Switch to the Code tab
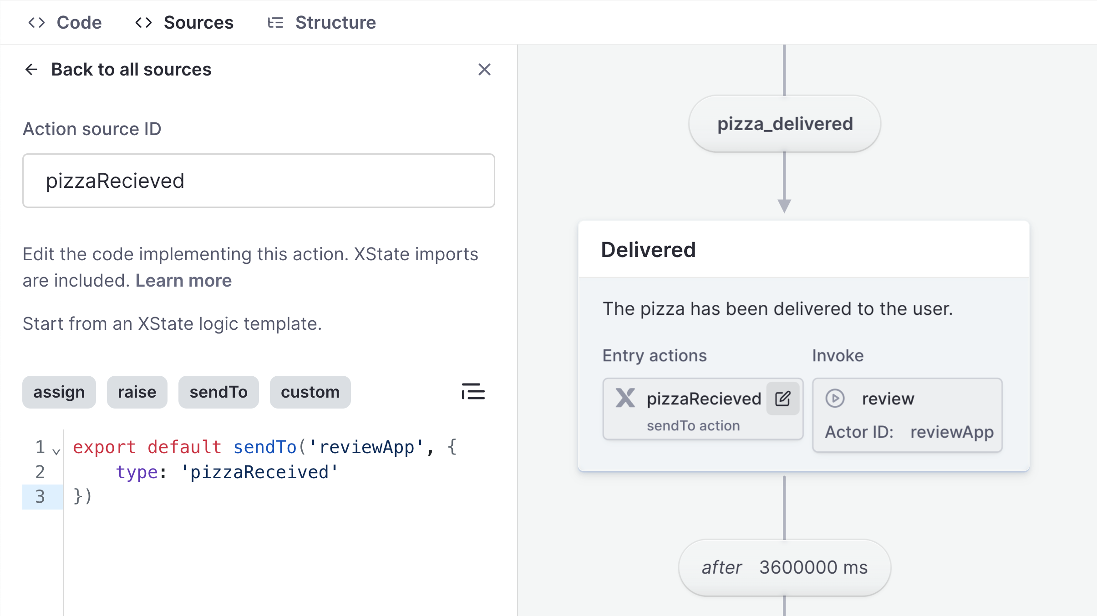The height and width of the screenshot is (616, 1097). coord(79,22)
